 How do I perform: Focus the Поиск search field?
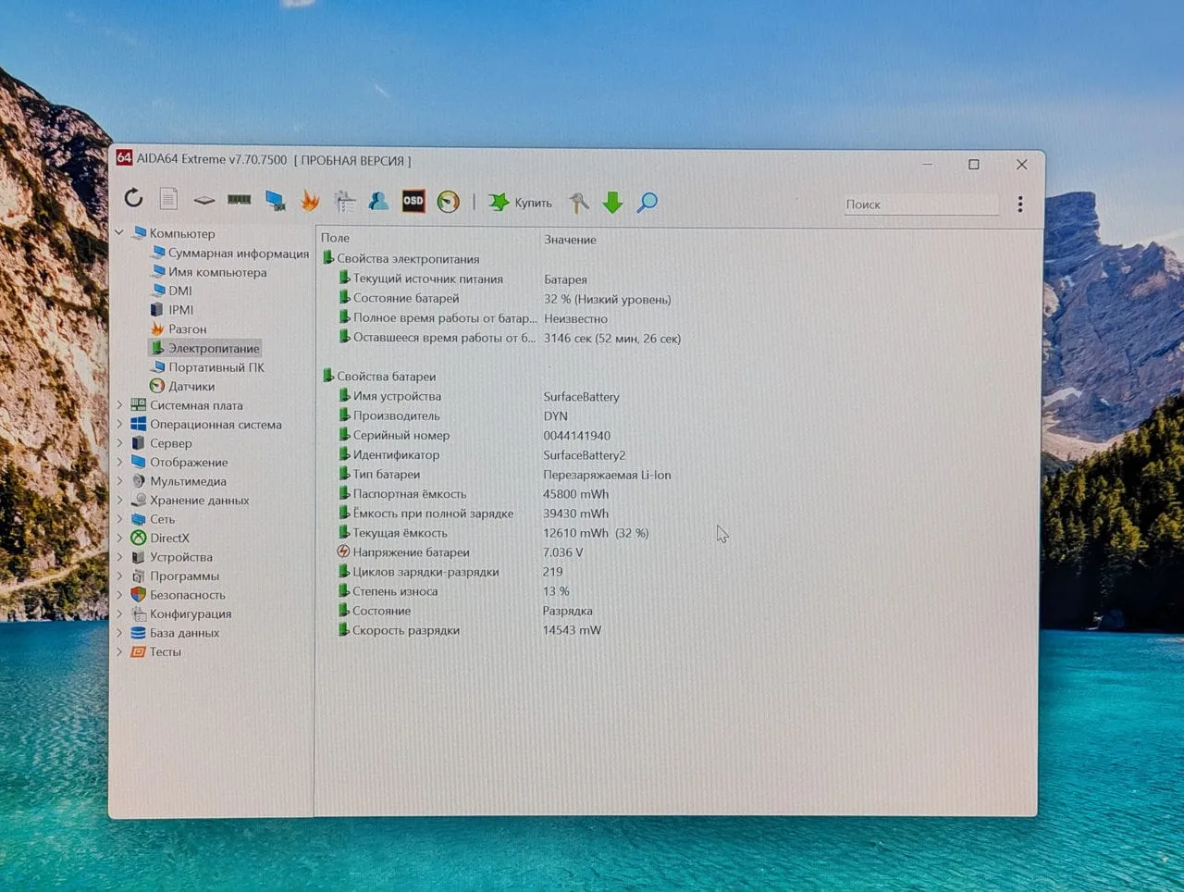921,204
